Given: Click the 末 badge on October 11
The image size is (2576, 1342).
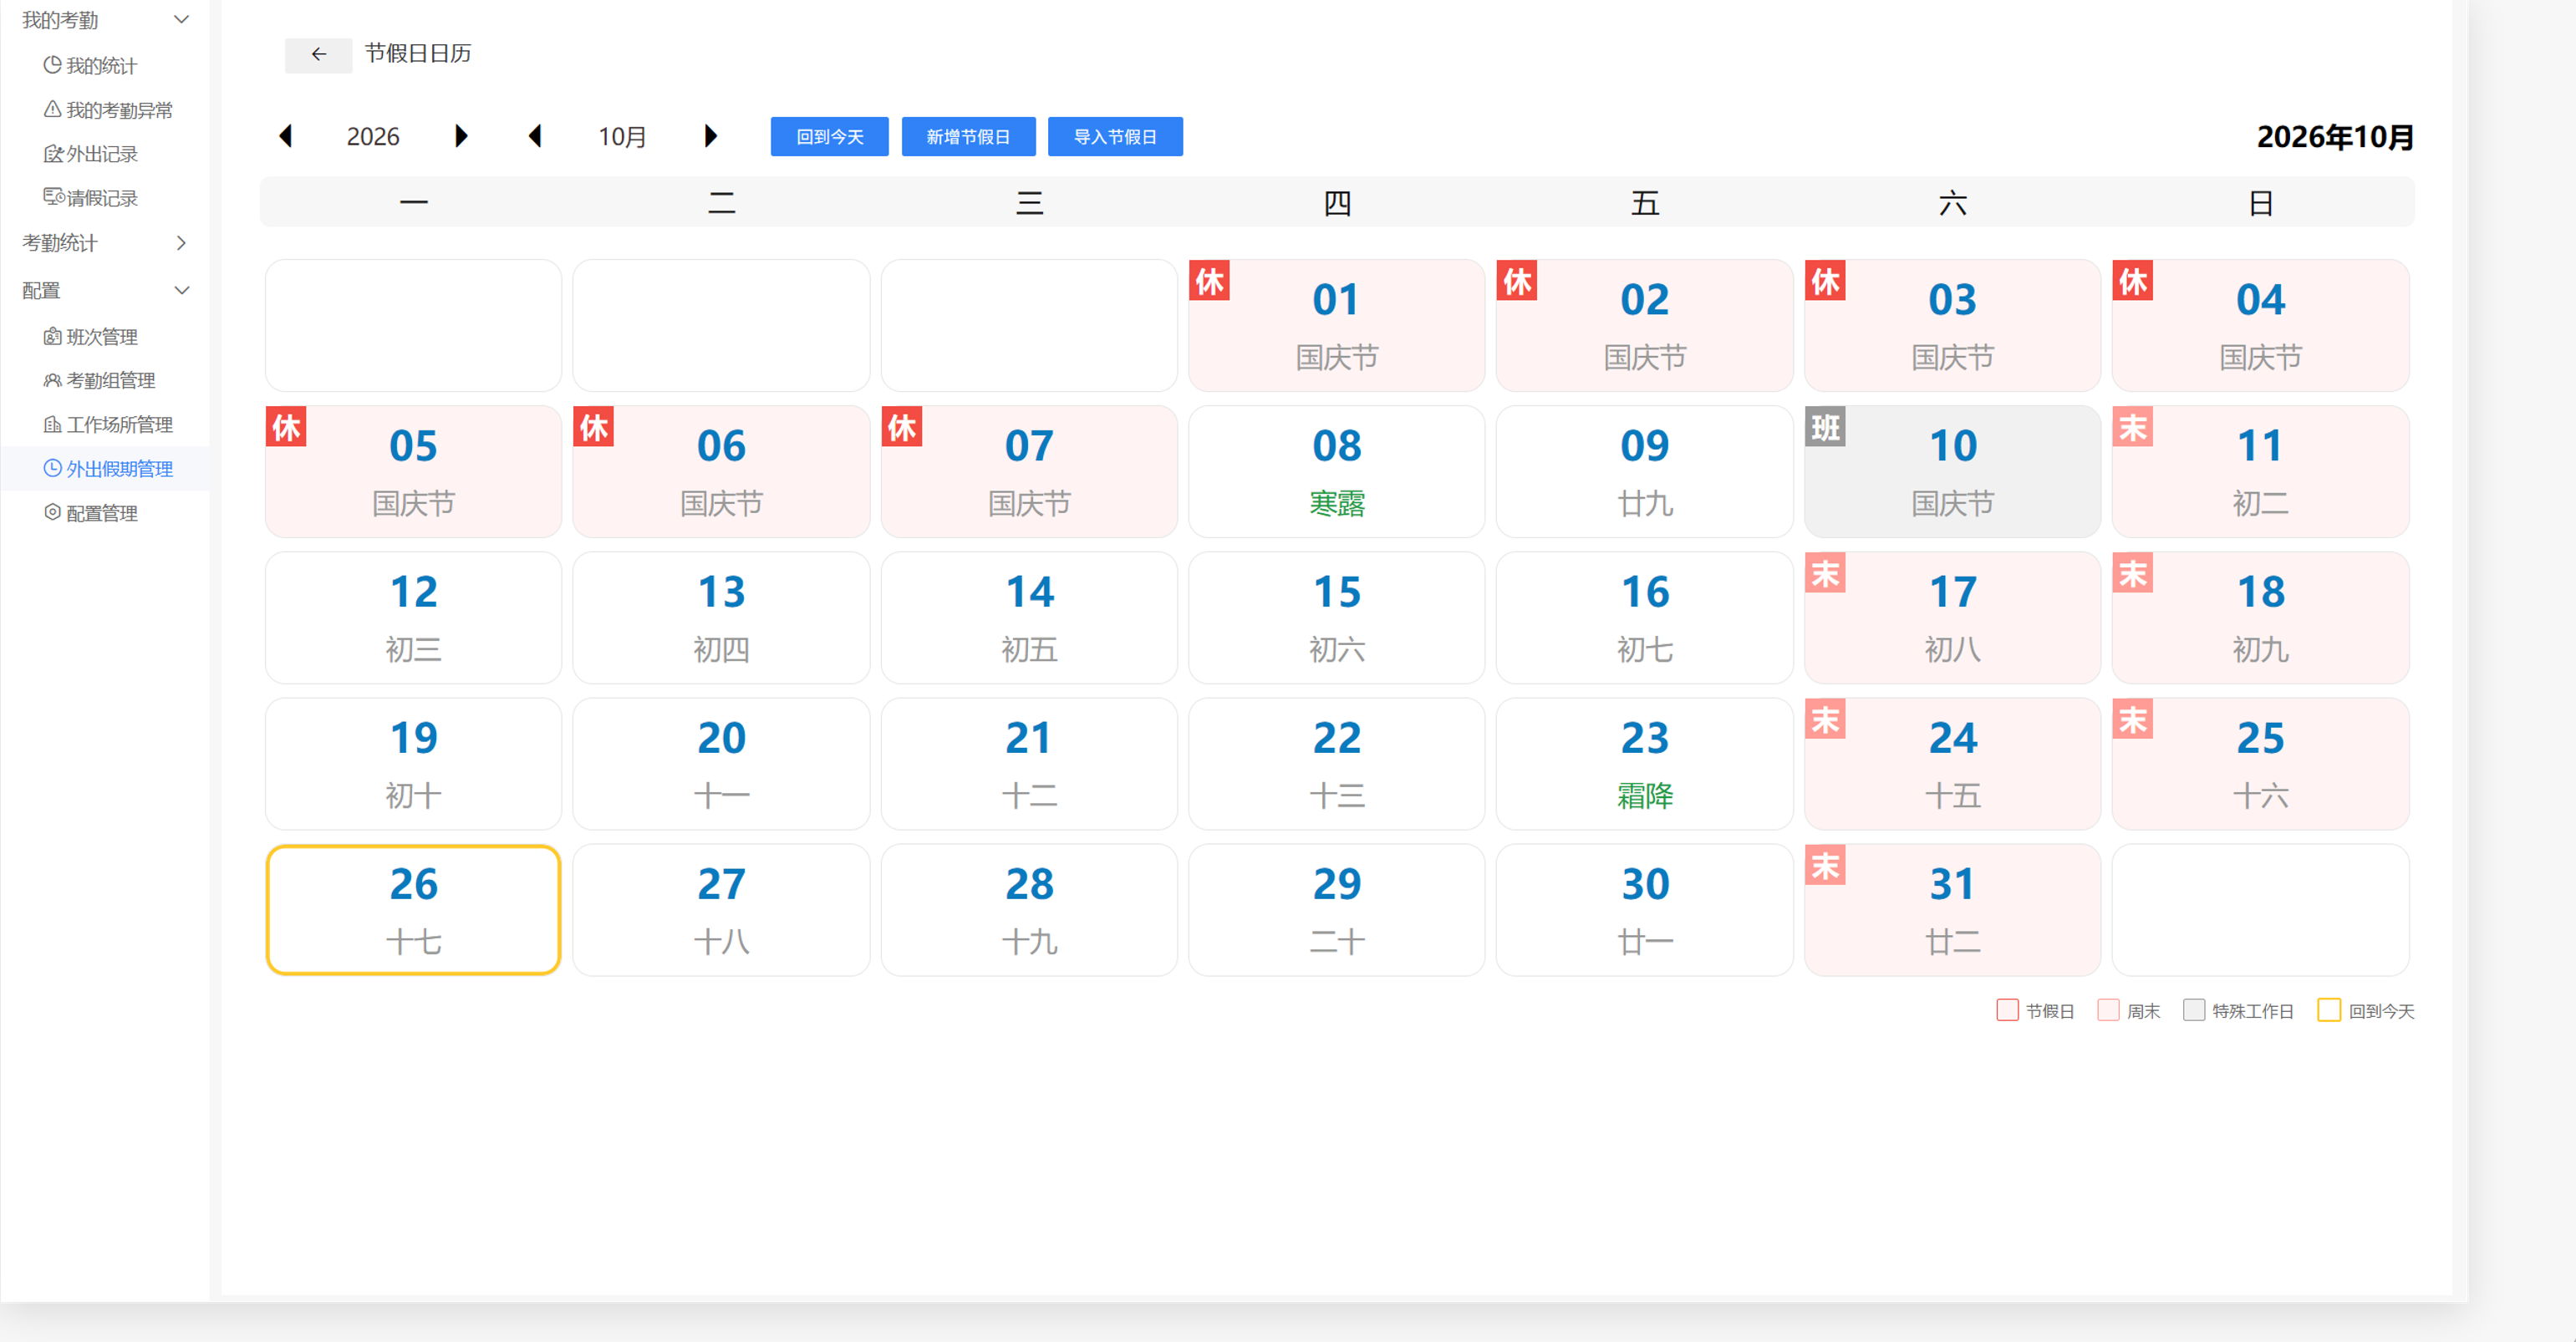Looking at the screenshot, I should [2133, 427].
